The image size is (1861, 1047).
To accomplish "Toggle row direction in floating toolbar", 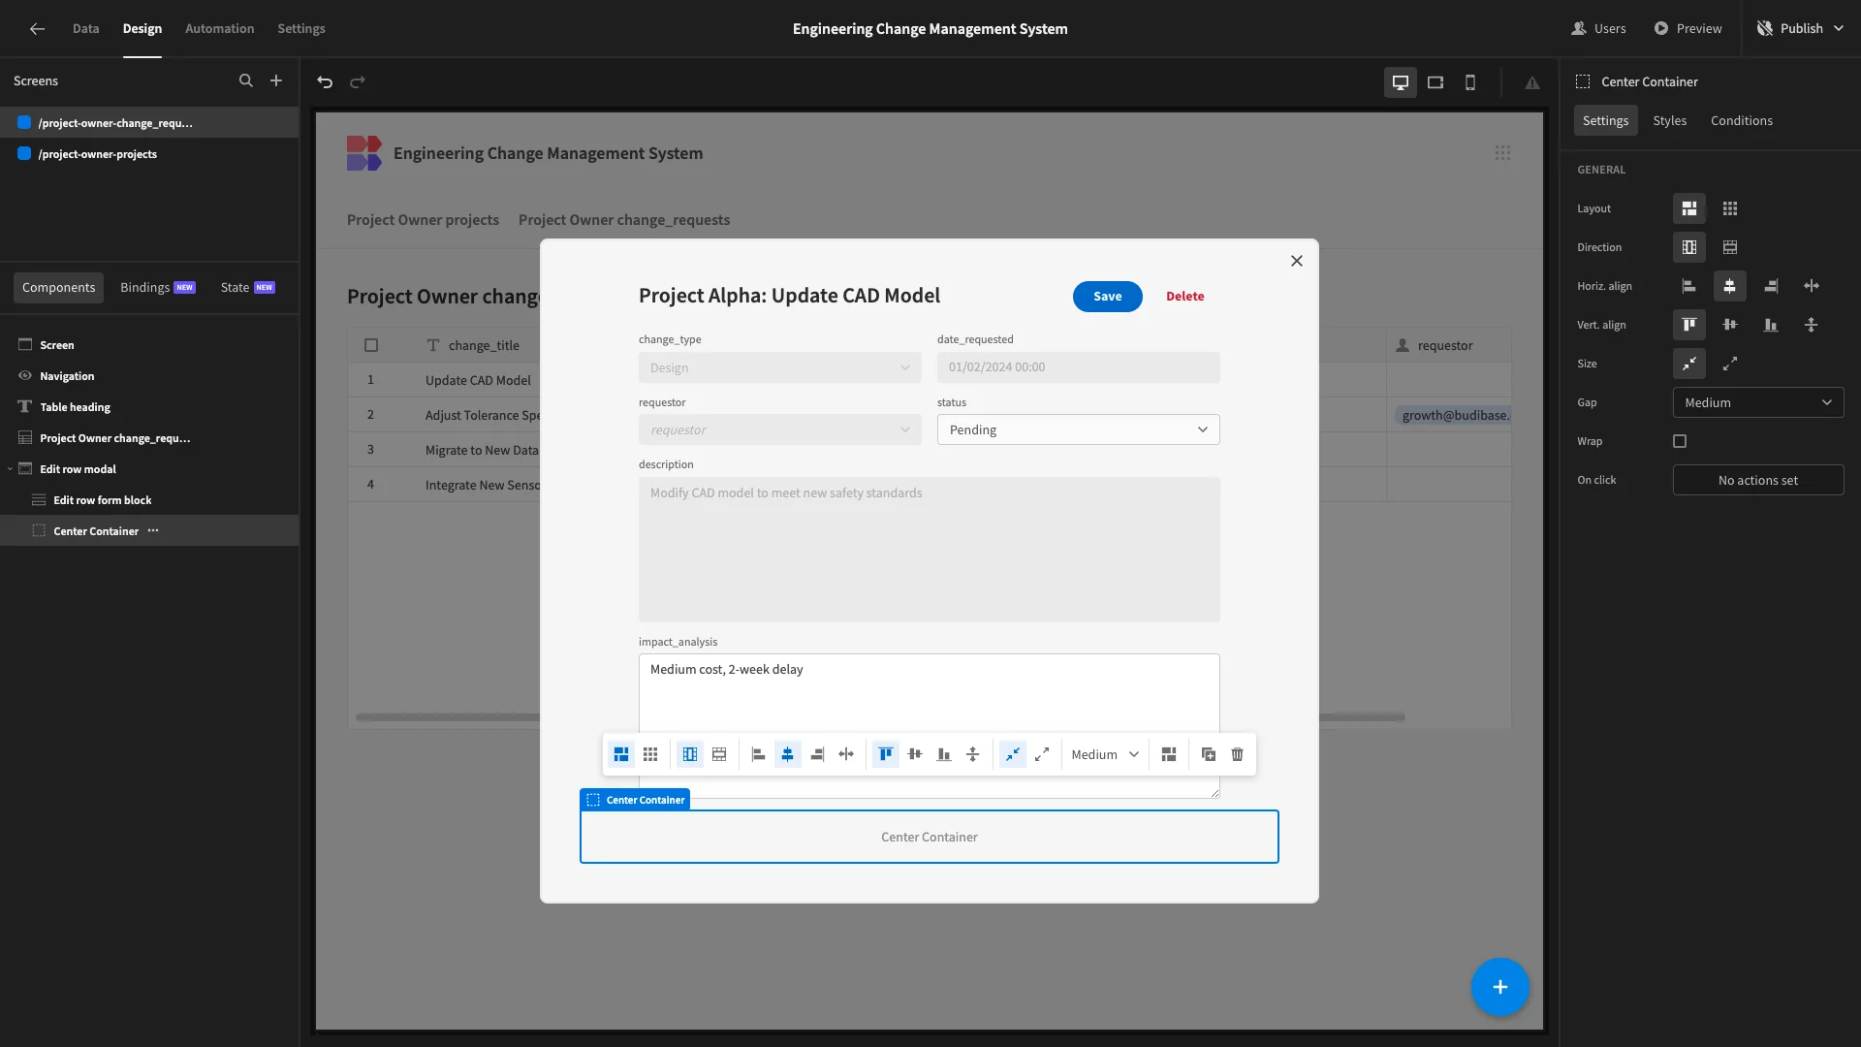I will pos(719,754).
